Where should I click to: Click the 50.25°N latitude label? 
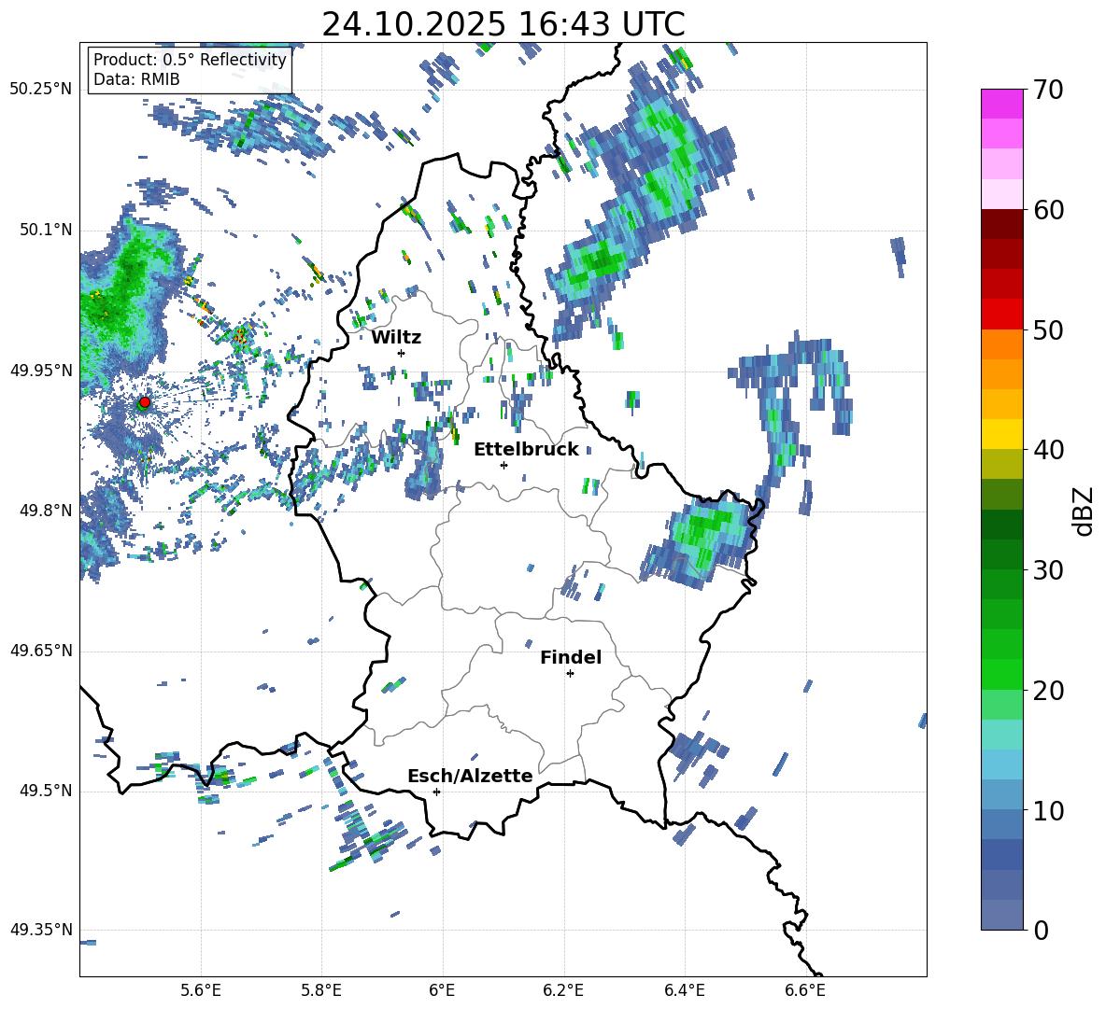[41, 90]
